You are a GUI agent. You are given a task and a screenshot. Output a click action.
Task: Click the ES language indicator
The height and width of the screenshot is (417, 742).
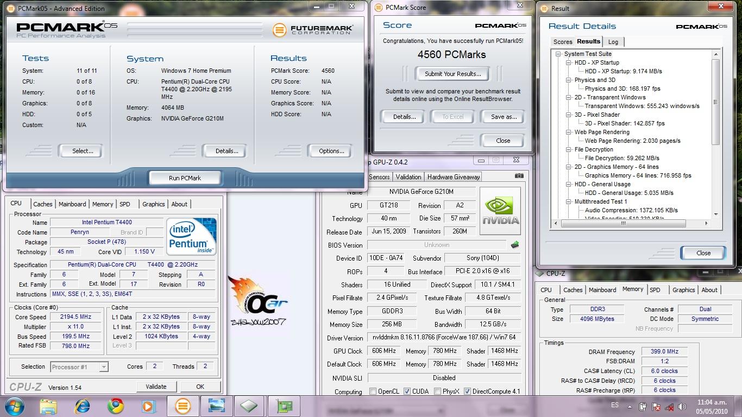(615, 405)
